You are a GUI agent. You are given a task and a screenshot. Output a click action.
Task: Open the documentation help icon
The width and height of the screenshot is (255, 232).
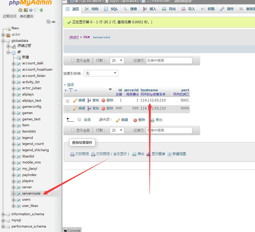(31, 10)
